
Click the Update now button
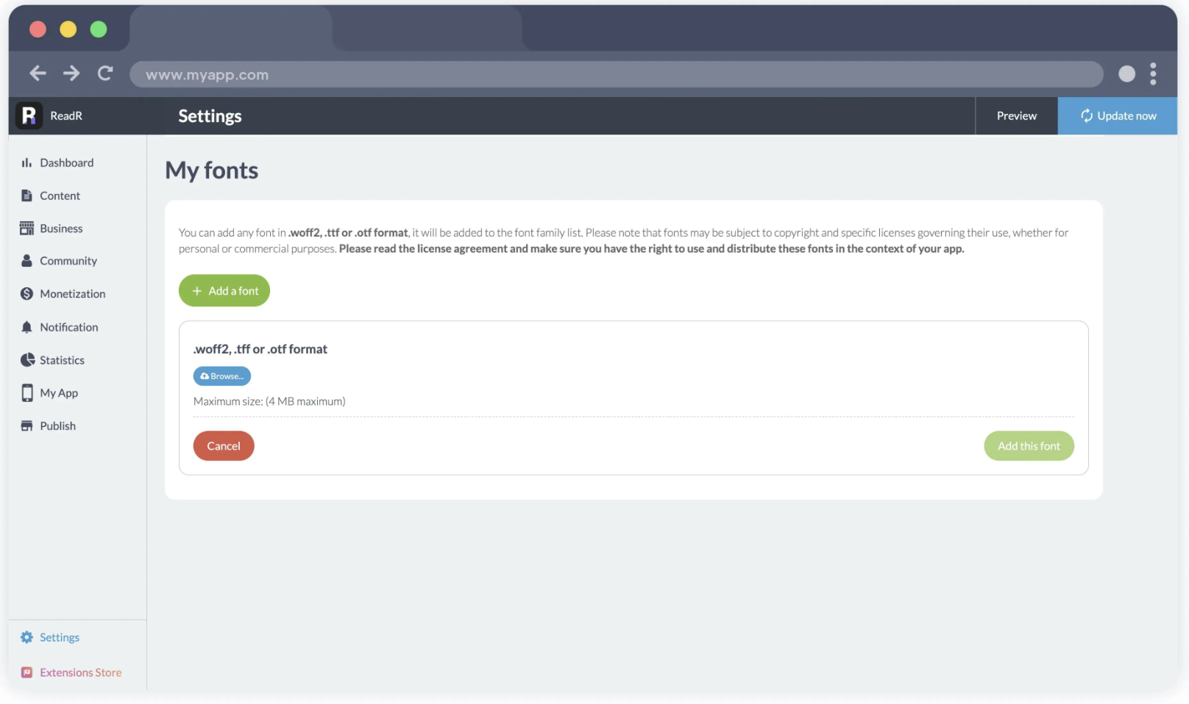pos(1117,116)
